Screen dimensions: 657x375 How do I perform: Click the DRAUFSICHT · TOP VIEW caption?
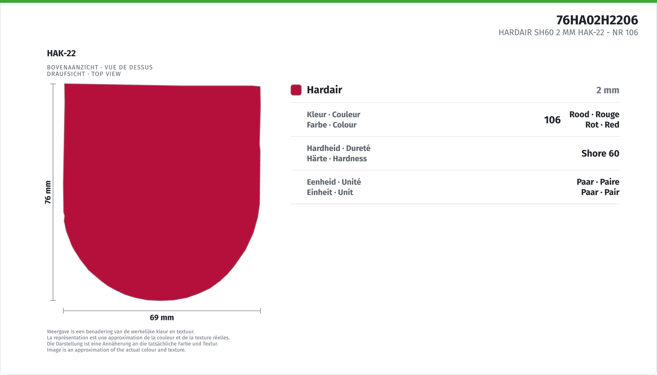point(84,74)
